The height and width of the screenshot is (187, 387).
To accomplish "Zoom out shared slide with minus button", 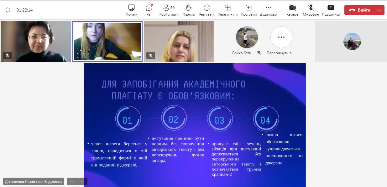I will point(72,181).
